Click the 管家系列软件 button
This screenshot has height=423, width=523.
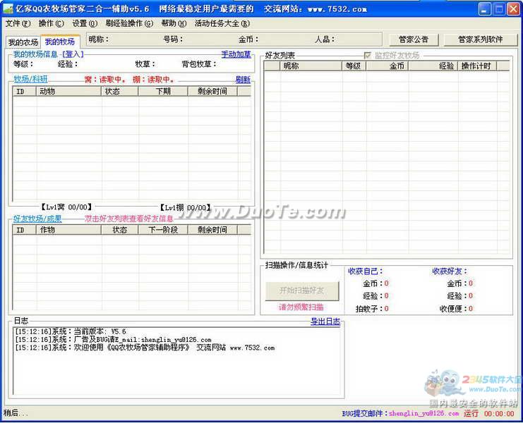coord(481,39)
